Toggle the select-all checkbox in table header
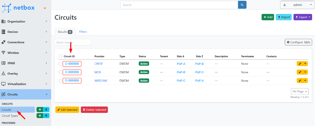 coord(61,56)
